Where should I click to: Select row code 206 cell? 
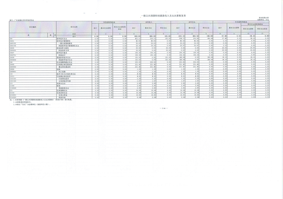[11, 38]
